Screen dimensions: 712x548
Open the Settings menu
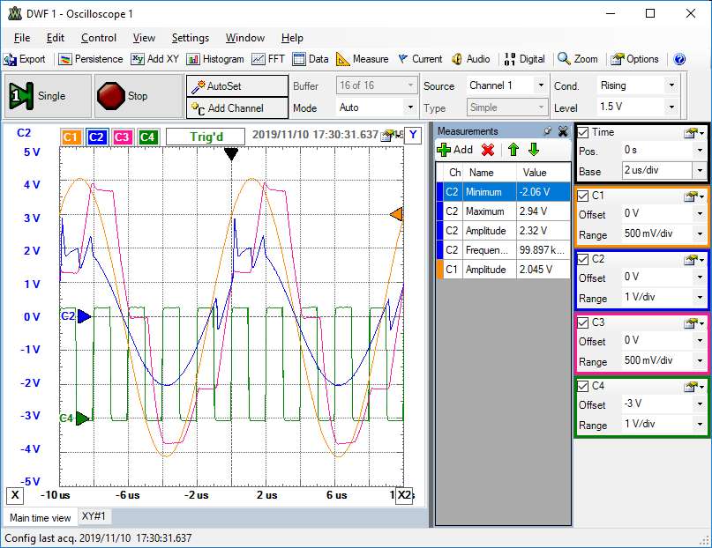tap(190, 38)
